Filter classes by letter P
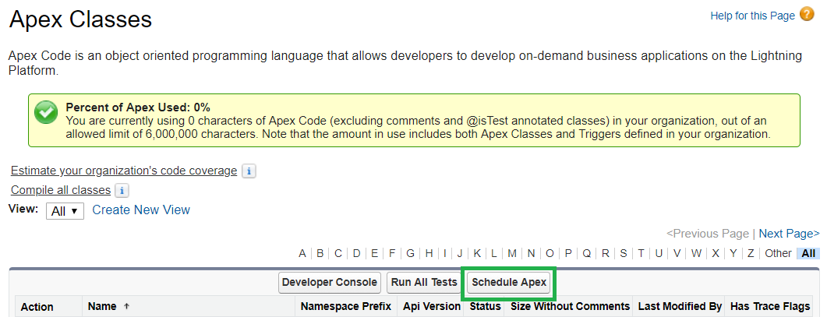Screen dimensions: 827x317 coord(568,254)
